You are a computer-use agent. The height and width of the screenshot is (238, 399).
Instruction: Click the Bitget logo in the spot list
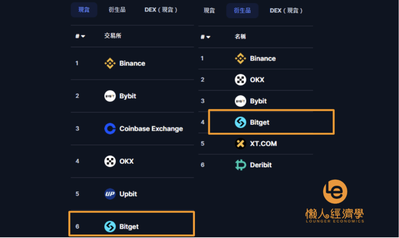pyautogui.click(x=110, y=227)
